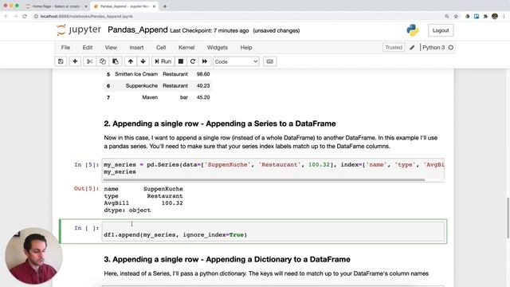Click the Trusted notebook button

[x=394, y=48]
